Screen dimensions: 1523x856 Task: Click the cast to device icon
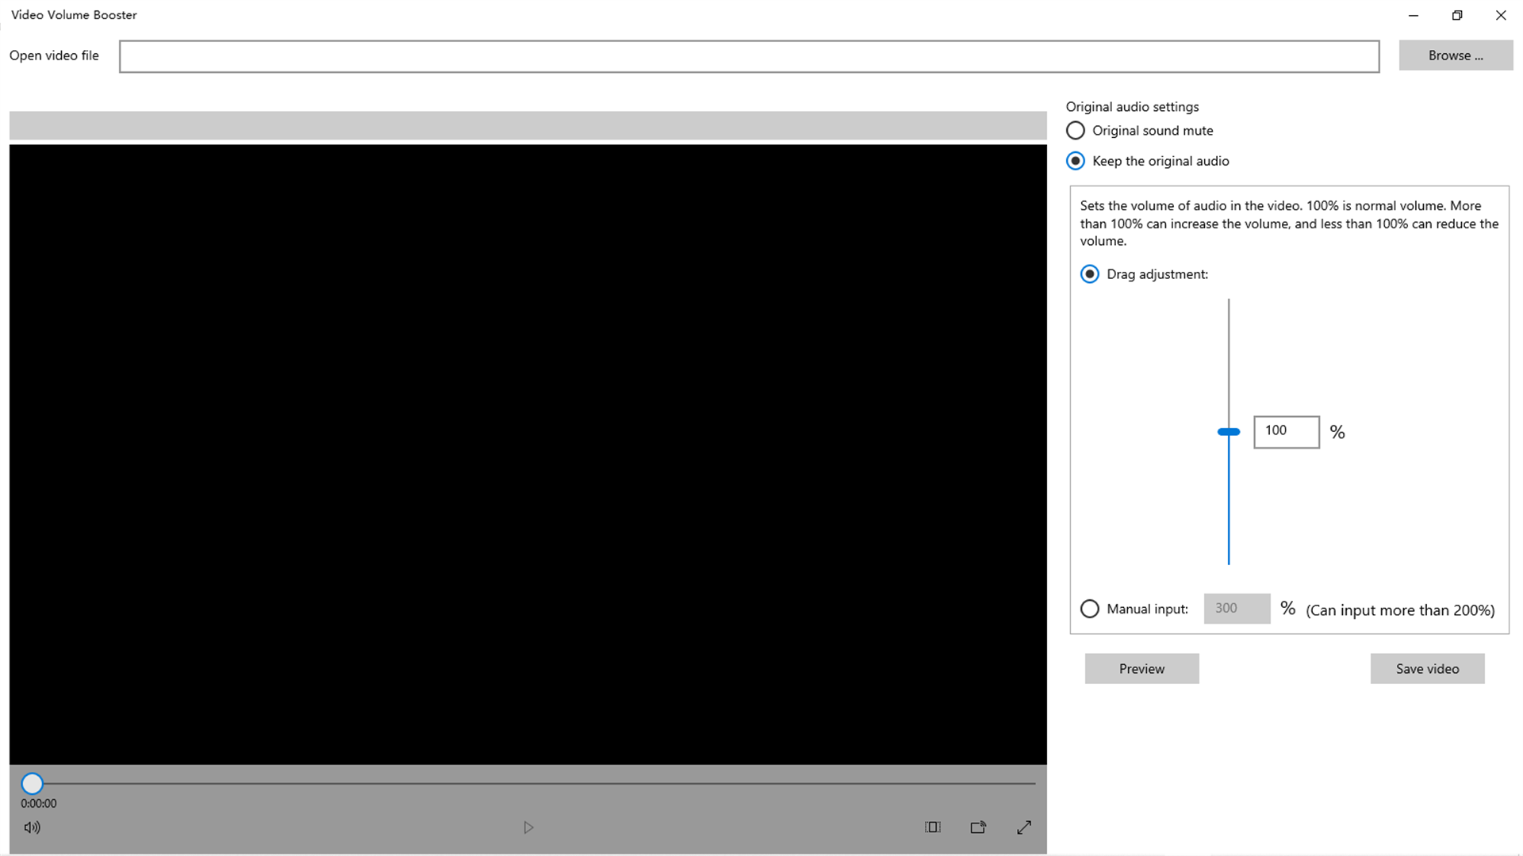(x=978, y=827)
